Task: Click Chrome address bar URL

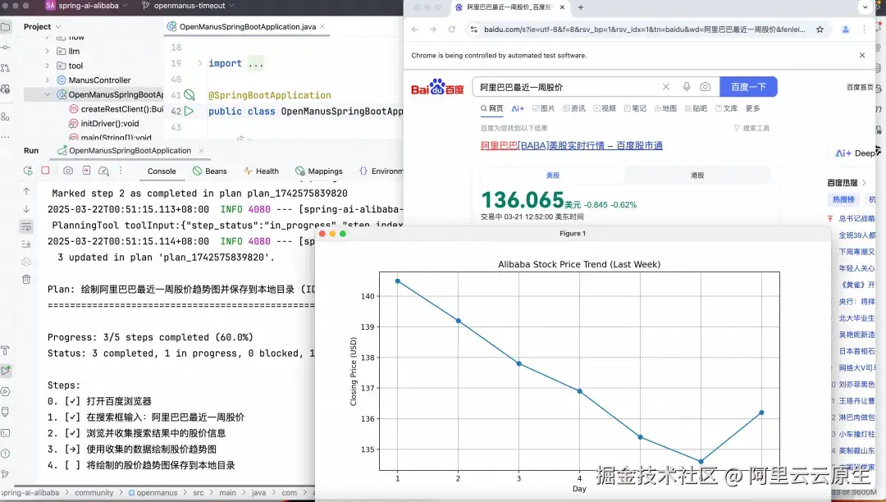Action: (644, 30)
